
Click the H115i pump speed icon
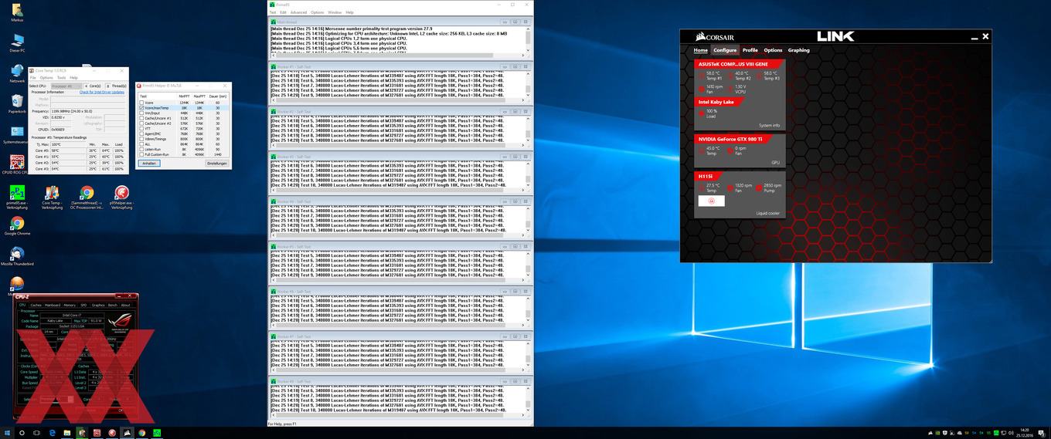760,188
